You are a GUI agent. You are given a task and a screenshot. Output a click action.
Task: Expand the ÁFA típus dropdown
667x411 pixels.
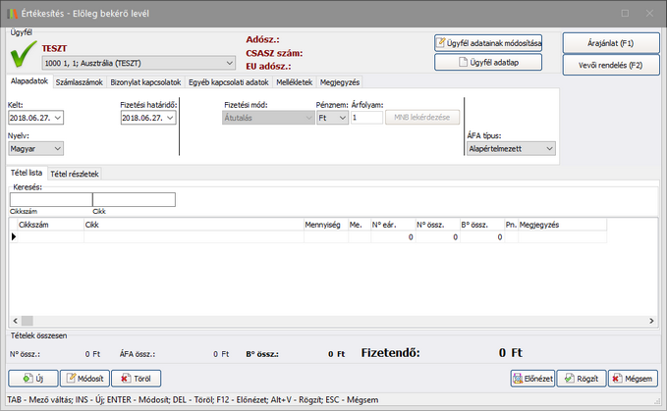coord(548,149)
